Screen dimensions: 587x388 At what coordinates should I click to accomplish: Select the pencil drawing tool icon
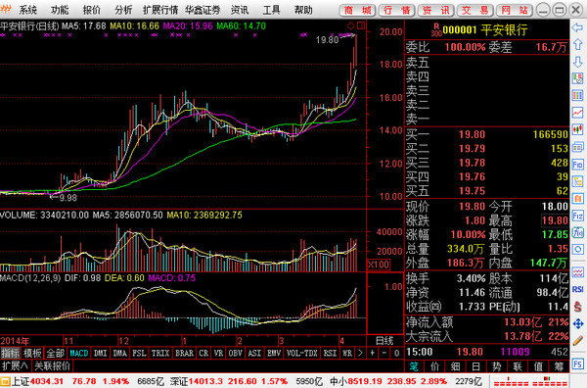577,340
